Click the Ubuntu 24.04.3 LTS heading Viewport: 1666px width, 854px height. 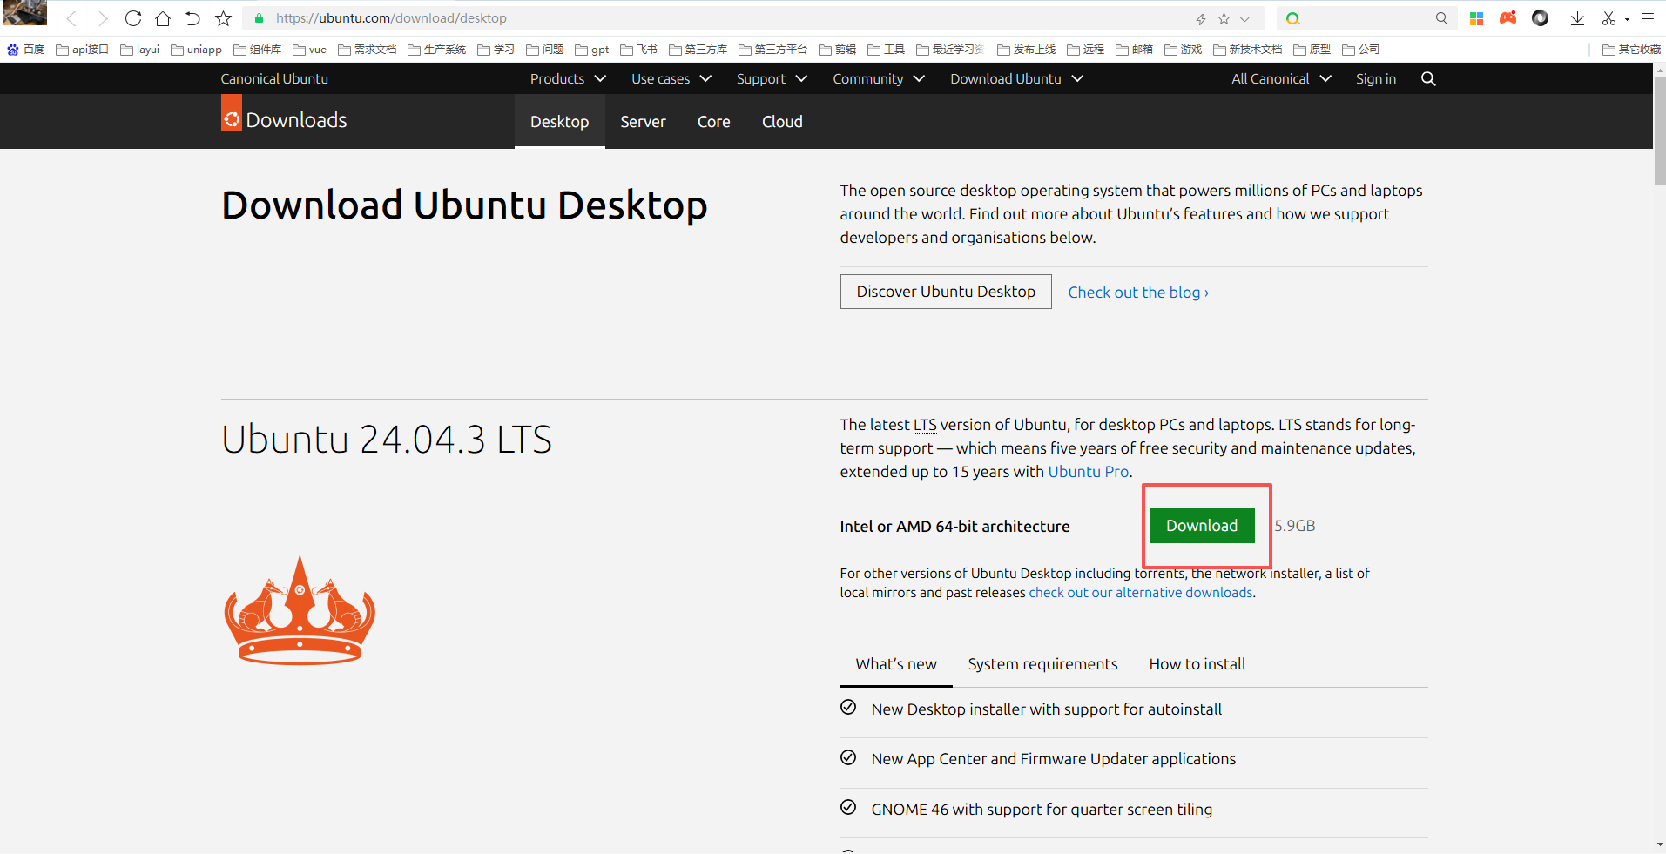pyautogui.click(x=387, y=440)
